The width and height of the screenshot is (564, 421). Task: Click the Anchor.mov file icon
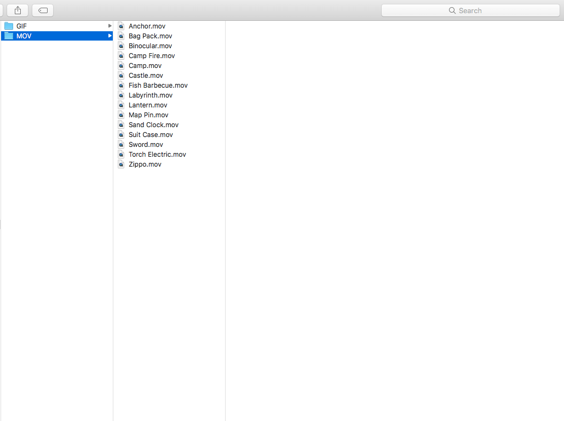(x=121, y=26)
